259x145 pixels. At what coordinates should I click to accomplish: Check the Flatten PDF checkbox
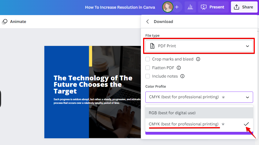(148, 68)
